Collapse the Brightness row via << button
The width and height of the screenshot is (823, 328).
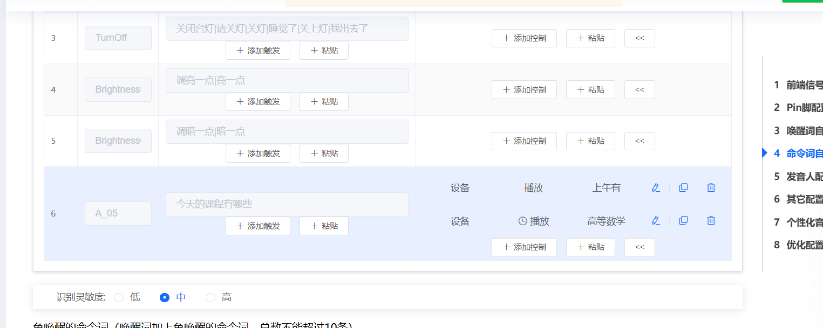640,89
